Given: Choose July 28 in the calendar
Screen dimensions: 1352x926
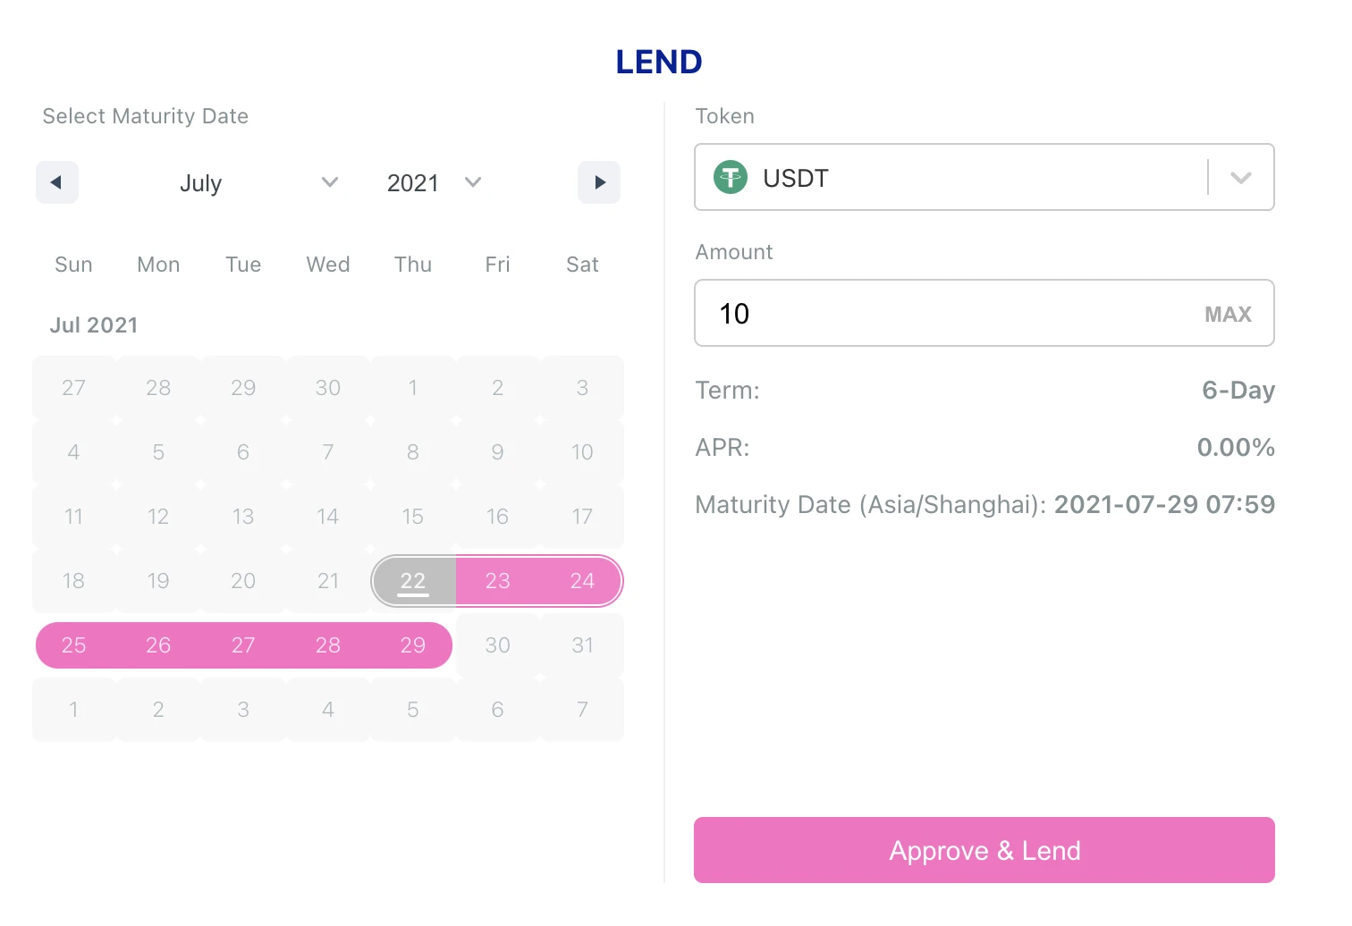Looking at the screenshot, I should click(328, 645).
